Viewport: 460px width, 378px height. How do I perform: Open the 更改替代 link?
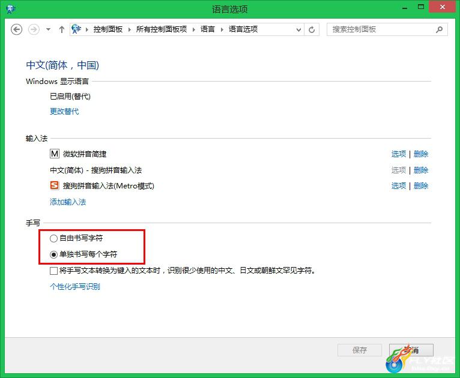64,112
